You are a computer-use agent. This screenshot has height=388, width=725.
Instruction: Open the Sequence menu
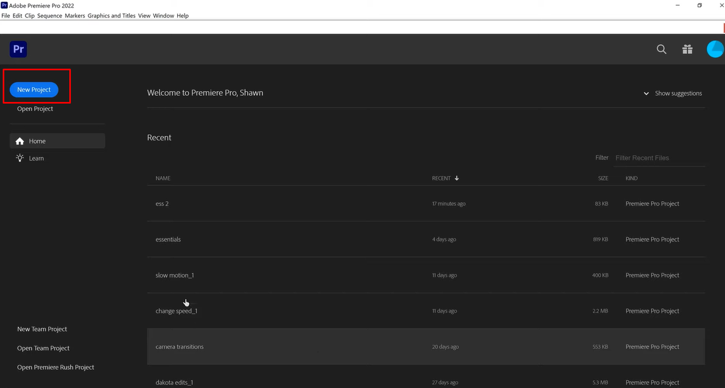49,16
